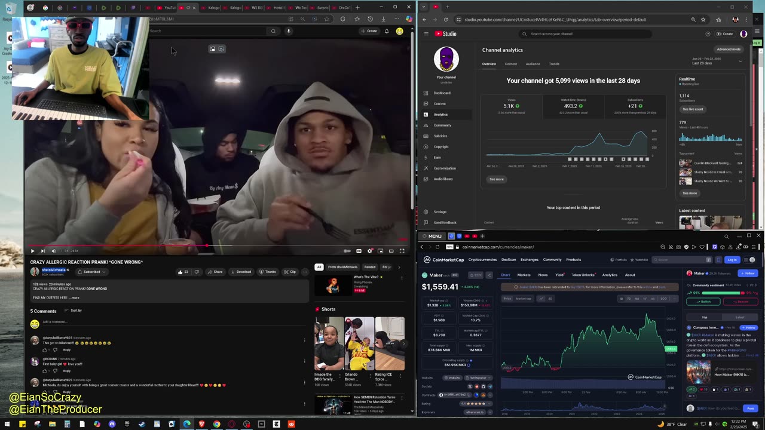Click 'See live count' button
Screen dimensions: 765x430
click(693, 109)
